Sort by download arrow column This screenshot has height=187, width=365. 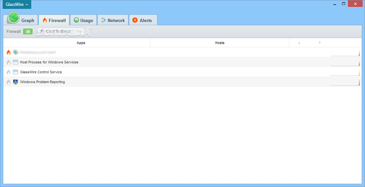300,43
